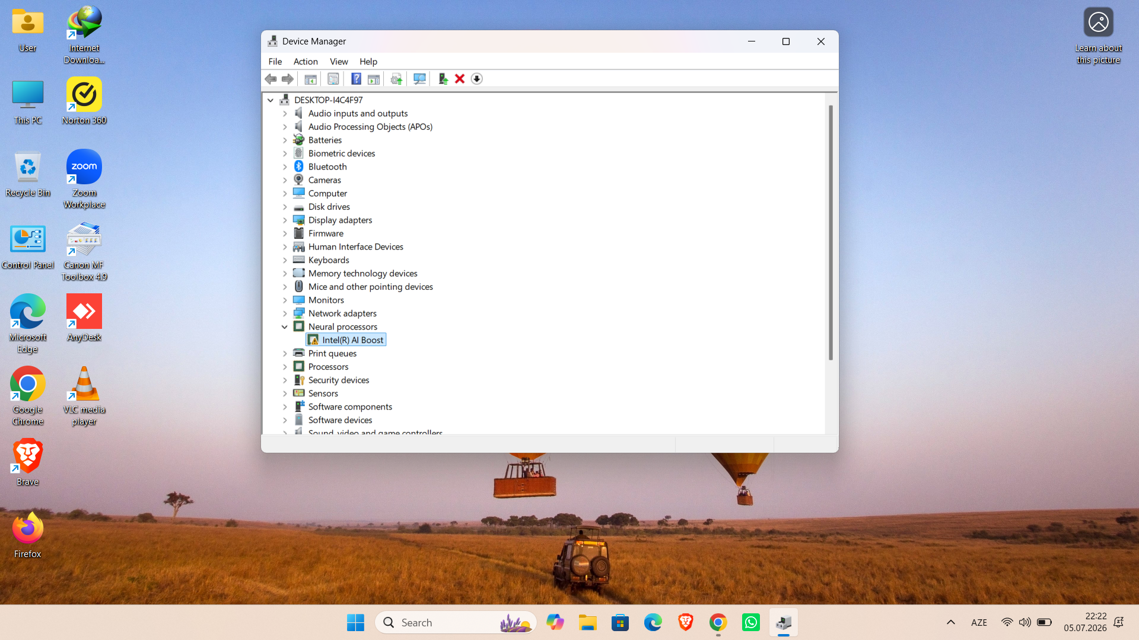Image resolution: width=1139 pixels, height=640 pixels.
Task: Click the Properties toolbar icon
Action: tap(333, 79)
